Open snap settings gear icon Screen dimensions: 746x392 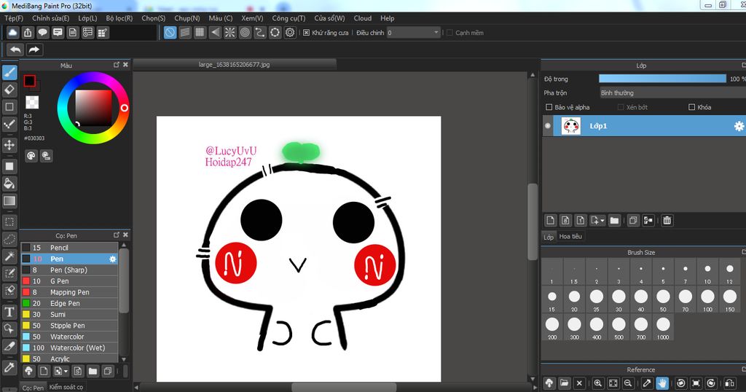pyautogui.click(x=290, y=32)
